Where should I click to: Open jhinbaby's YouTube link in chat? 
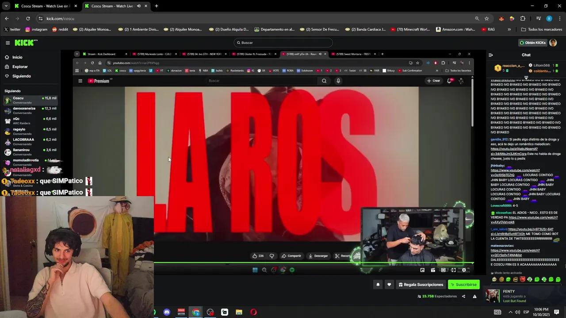click(515, 172)
